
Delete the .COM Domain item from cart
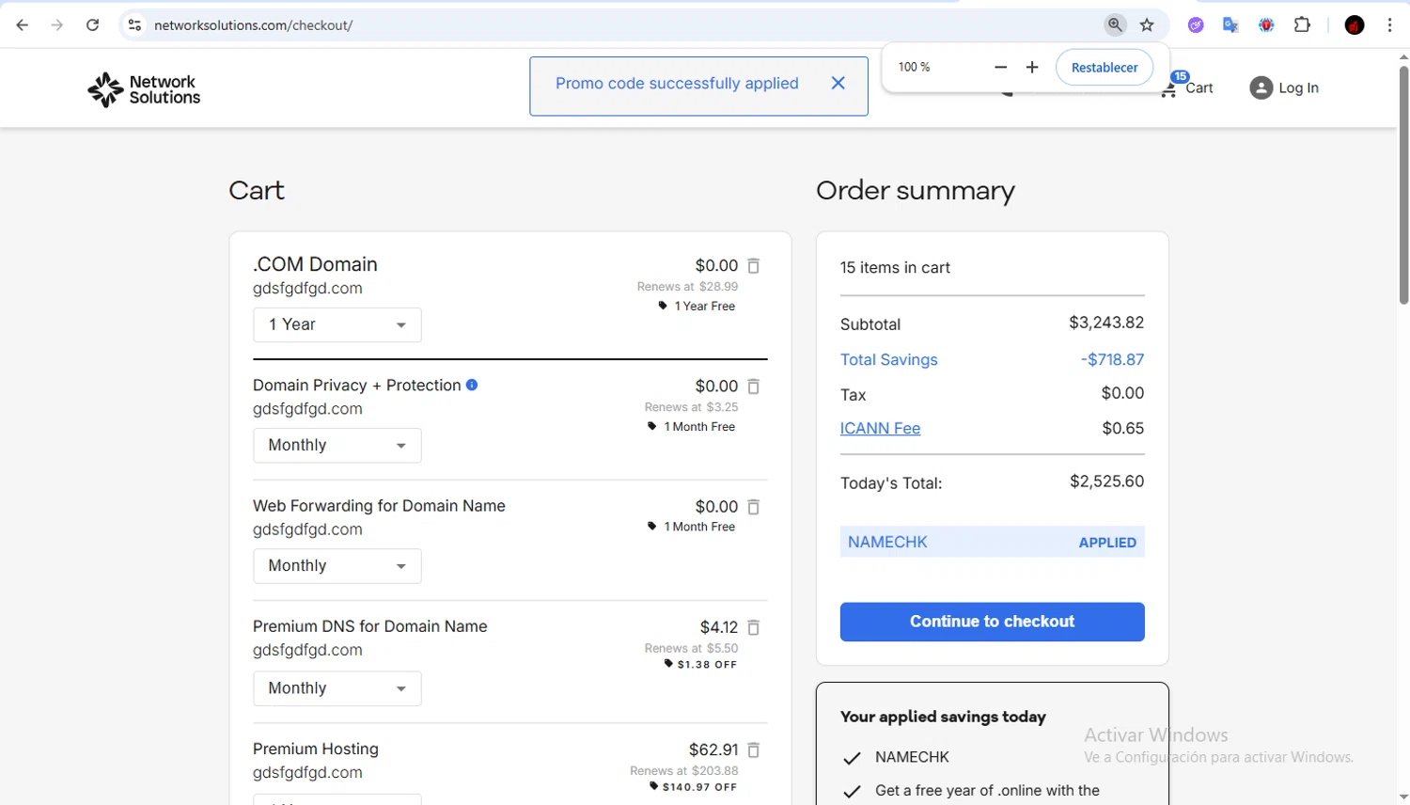pos(753,266)
